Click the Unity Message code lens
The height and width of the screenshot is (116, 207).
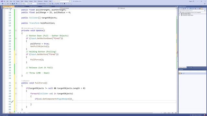[x=27, y=28]
